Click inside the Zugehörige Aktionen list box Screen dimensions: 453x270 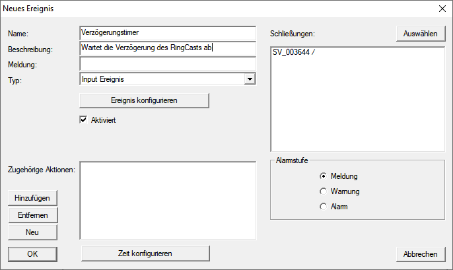[166, 199]
